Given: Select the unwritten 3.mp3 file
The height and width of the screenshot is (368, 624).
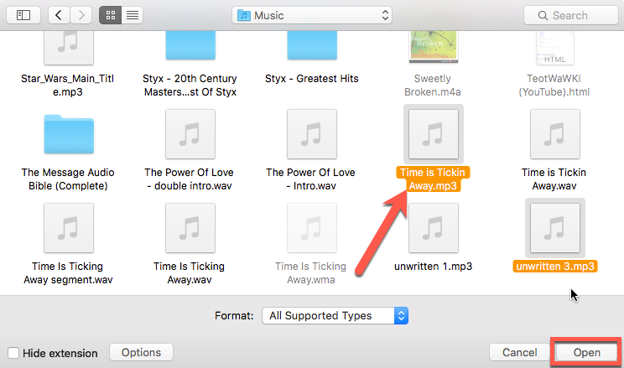Looking at the screenshot, I should tap(554, 227).
